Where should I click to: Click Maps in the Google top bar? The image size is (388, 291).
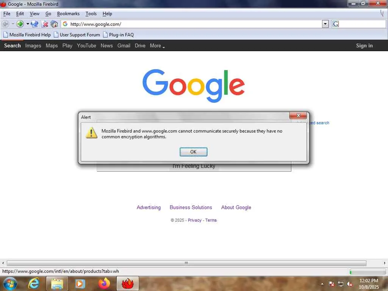(x=52, y=46)
